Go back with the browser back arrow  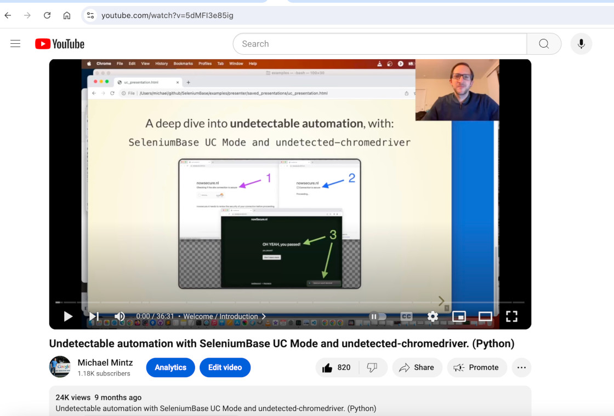point(8,15)
